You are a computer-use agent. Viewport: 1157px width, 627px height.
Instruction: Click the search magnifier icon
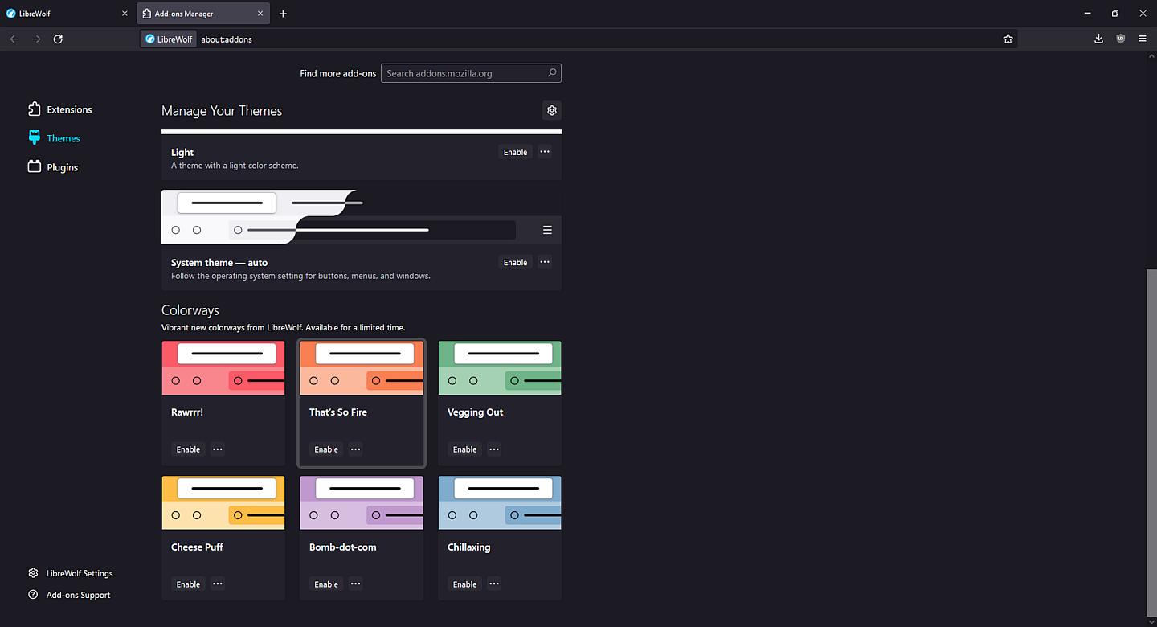(x=552, y=73)
